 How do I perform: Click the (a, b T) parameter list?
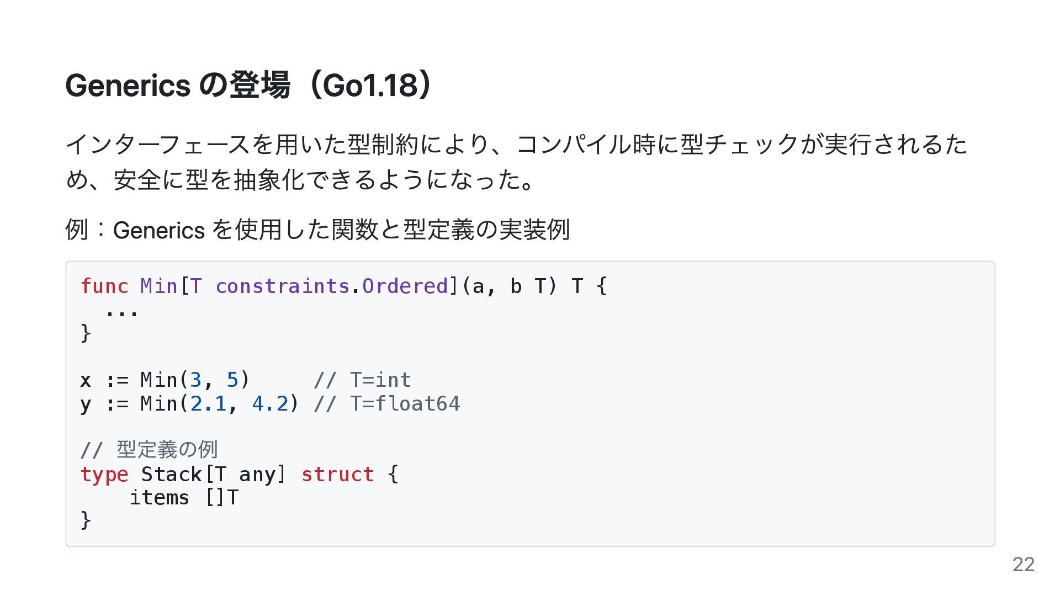click(509, 286)
